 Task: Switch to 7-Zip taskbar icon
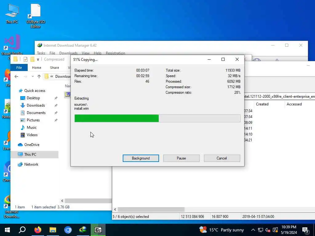click(98, 230)
